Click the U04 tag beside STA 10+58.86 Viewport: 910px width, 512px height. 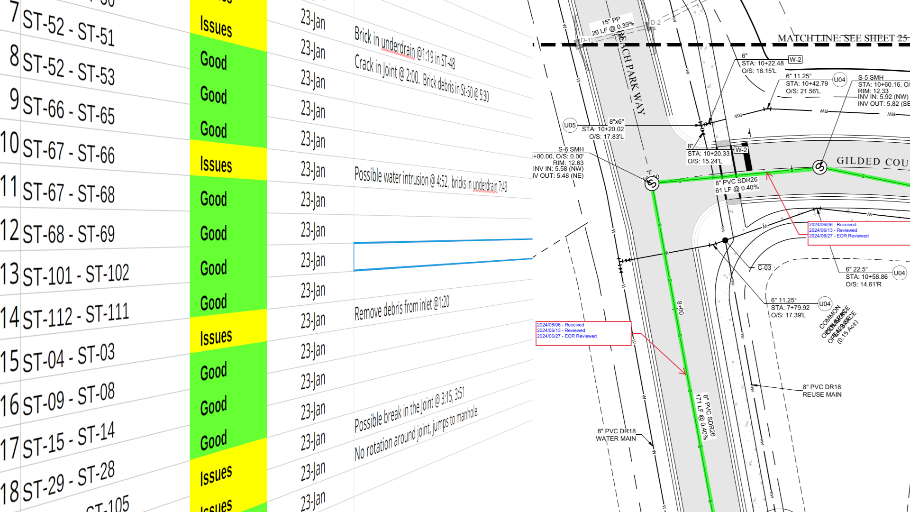899,273
